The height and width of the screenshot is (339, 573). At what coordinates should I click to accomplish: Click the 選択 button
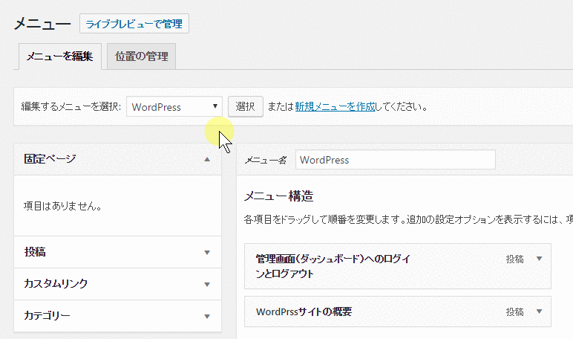tap(245, 106)
